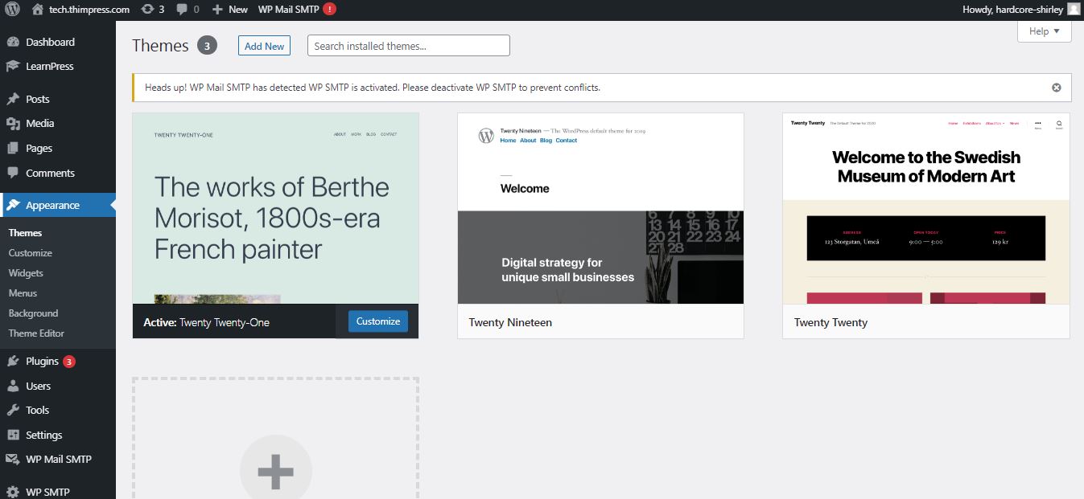This screenshot has height=499, width=1084.
Task: Click the Comments bubble icon in sidebar
Action: point(13,173)
